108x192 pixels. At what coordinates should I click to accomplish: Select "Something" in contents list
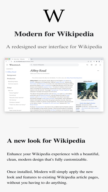[13, 95]
